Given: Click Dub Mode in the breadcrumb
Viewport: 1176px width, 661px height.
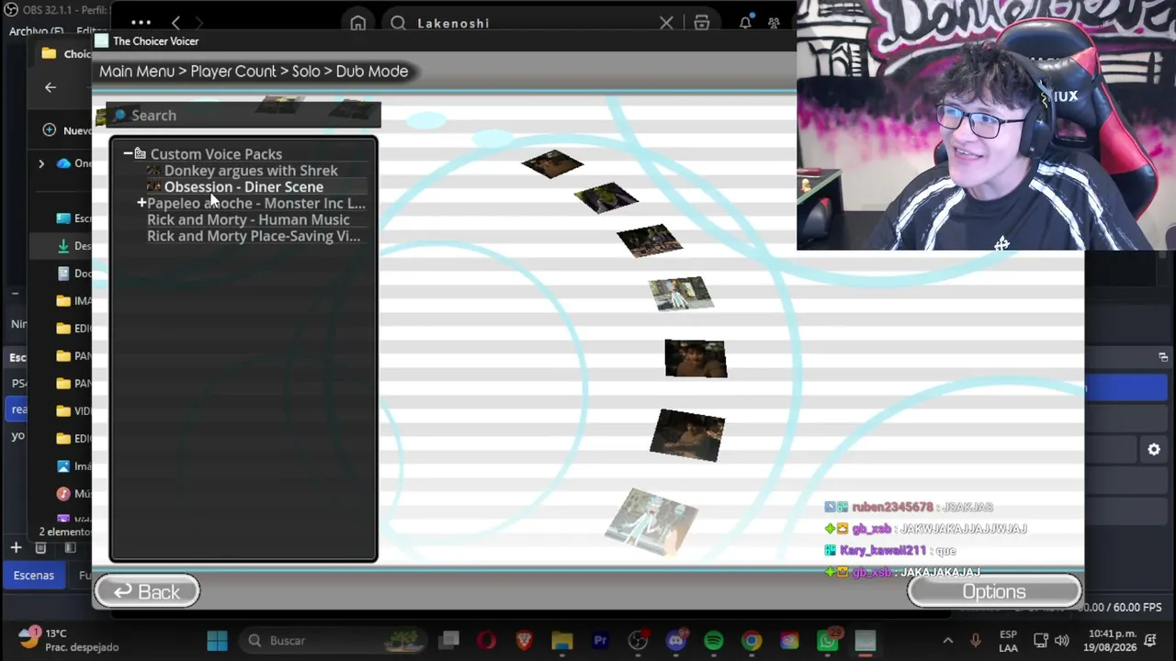Looking at the screenshot, I should click(372, 71).
